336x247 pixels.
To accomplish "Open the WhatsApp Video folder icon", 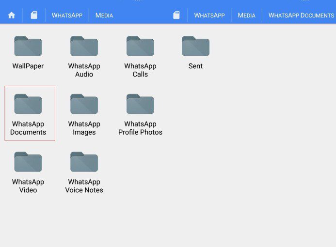I will click(x=28, y=162).
